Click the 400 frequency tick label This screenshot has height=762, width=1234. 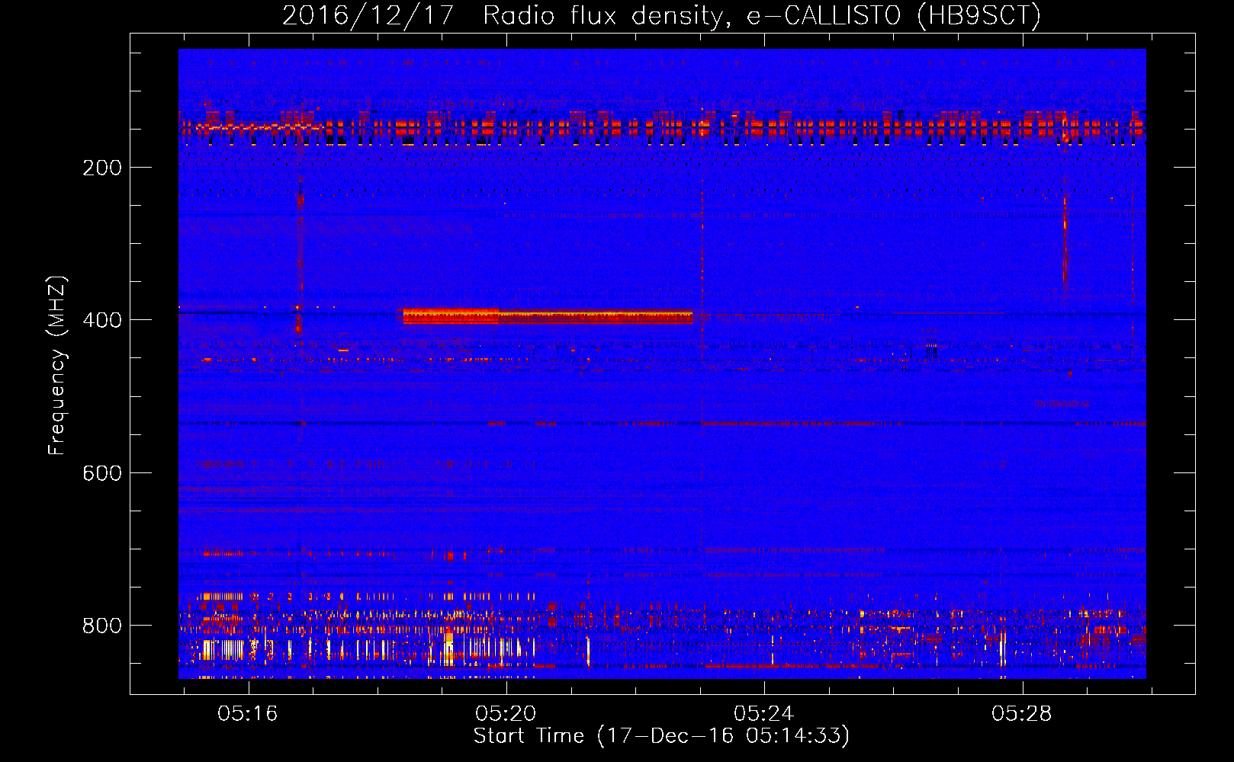102,320
